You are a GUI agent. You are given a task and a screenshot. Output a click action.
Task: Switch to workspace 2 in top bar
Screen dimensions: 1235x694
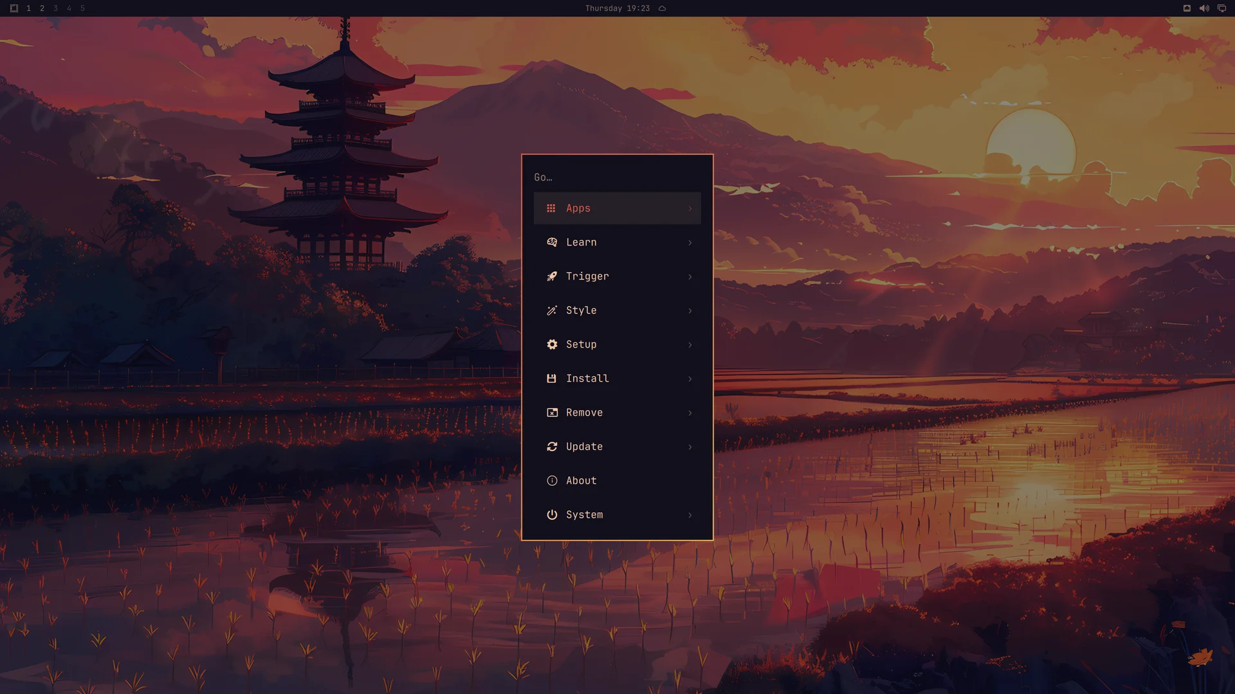click(42, 8)
